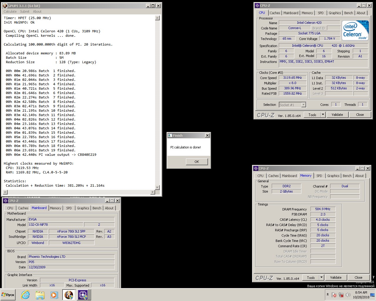Click Close button in CPU-Z CPU window
Screen dimensions: 376x301
[x=360, y=115]
